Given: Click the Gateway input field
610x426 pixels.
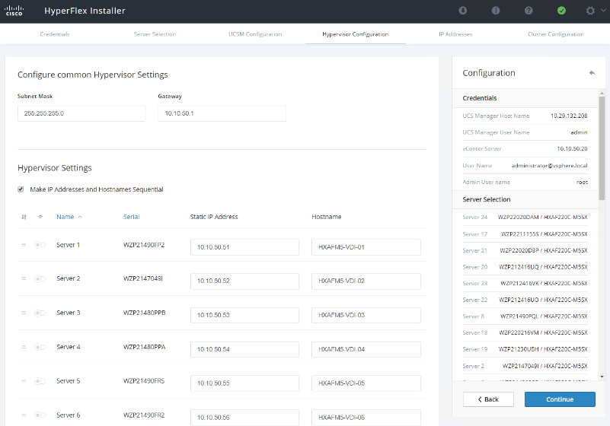Looking at the screenshot, I should (x=222, y=113).
